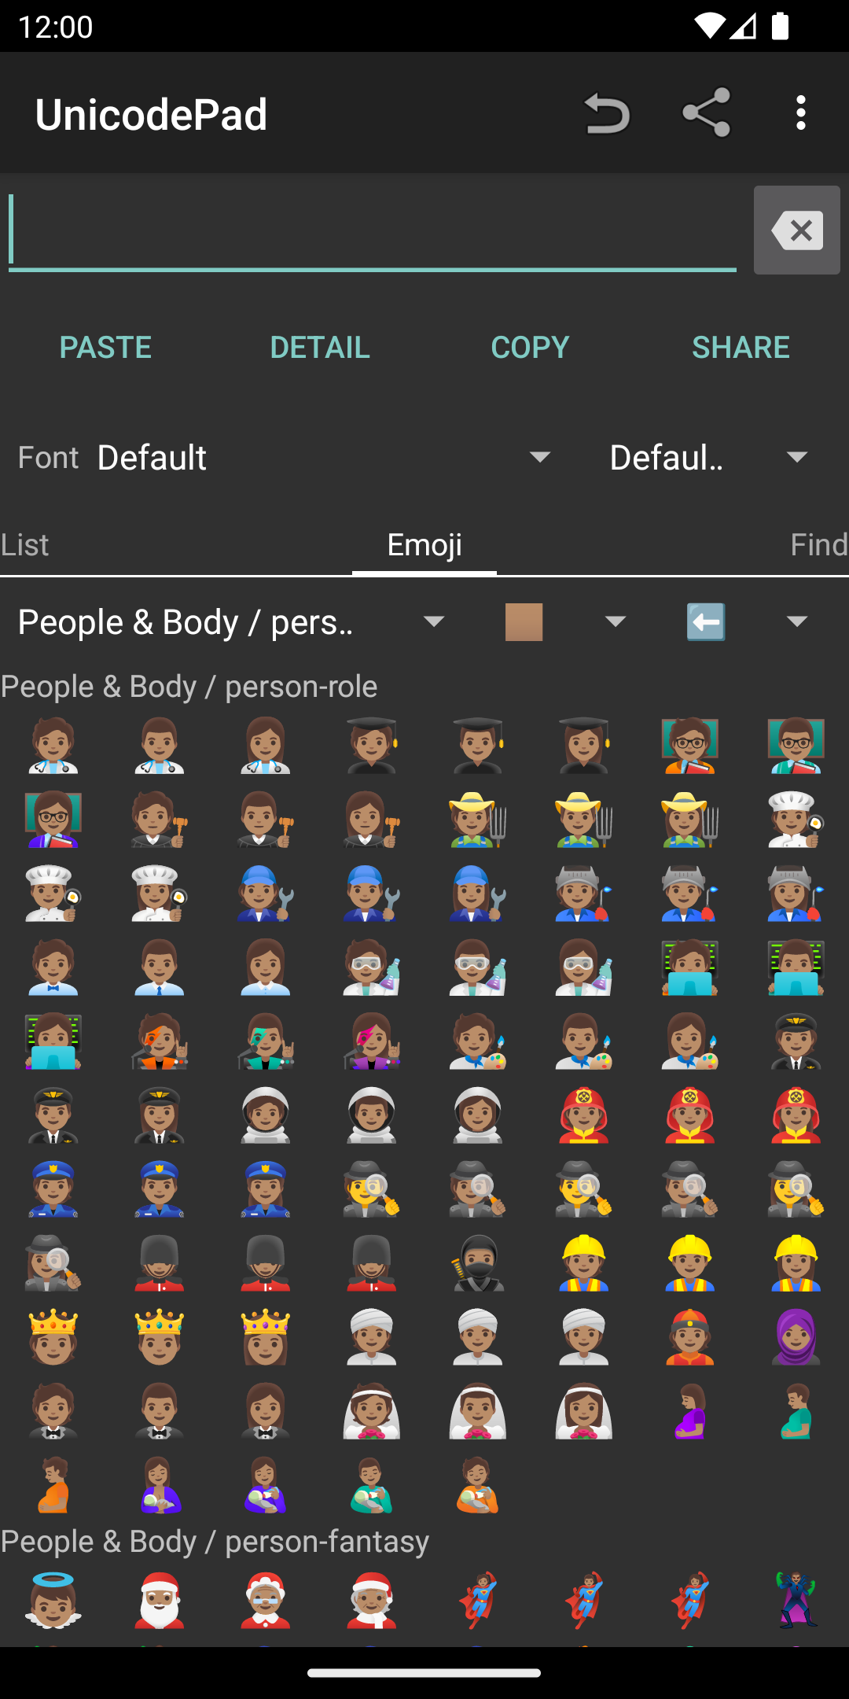The height and width of the screenshot is (1699, 849).
Task: Insert the first crowned royalty emoji
Action: tap(53, 1337)
